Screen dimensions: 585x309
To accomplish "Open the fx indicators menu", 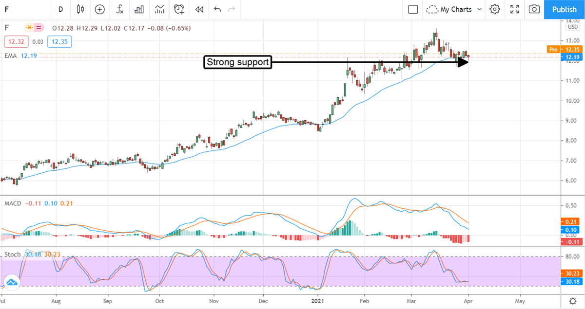I will click(x=119, y=9).
